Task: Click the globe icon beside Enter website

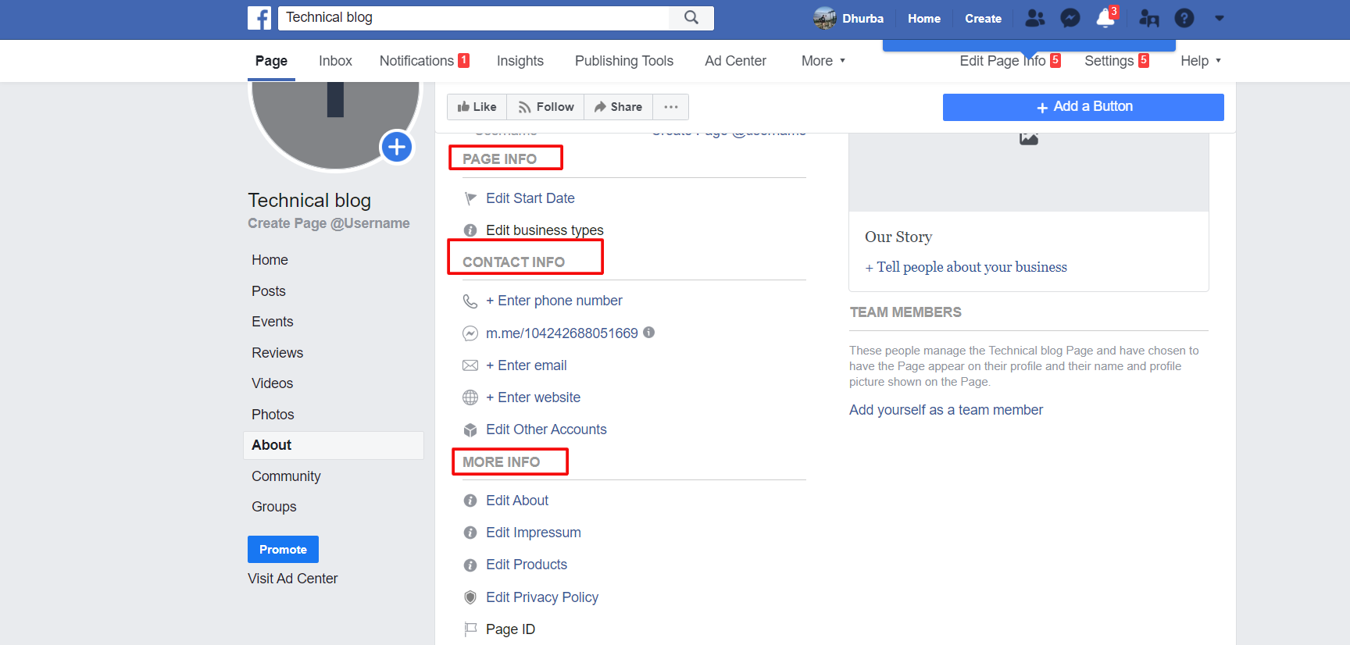Action: click(x=470, y=397)
